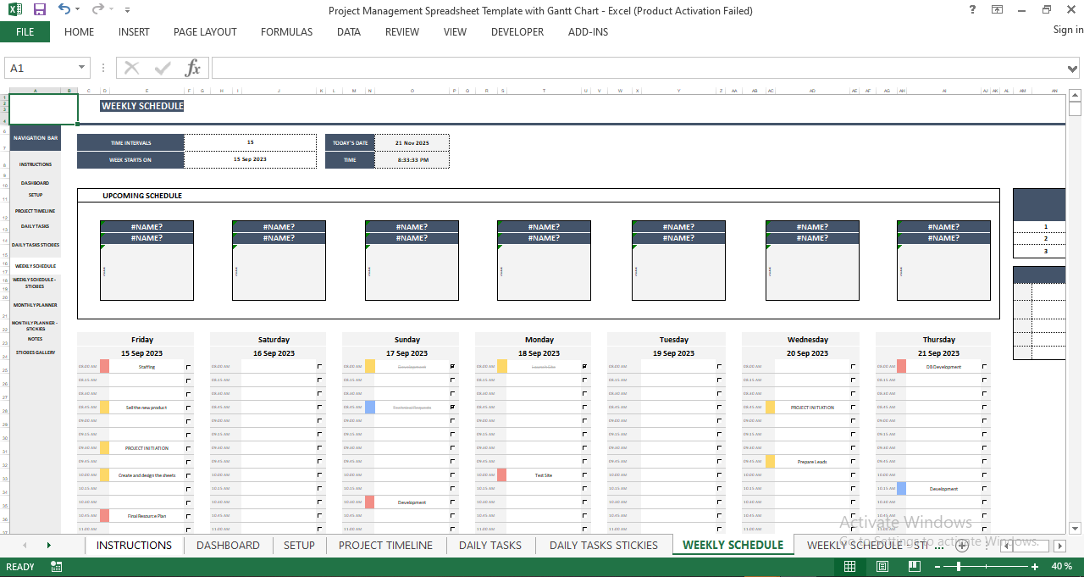The width and height of the screenshot is (1084, 577).
Task: Switch to Normal view in status bar
Action: point(850,565)
